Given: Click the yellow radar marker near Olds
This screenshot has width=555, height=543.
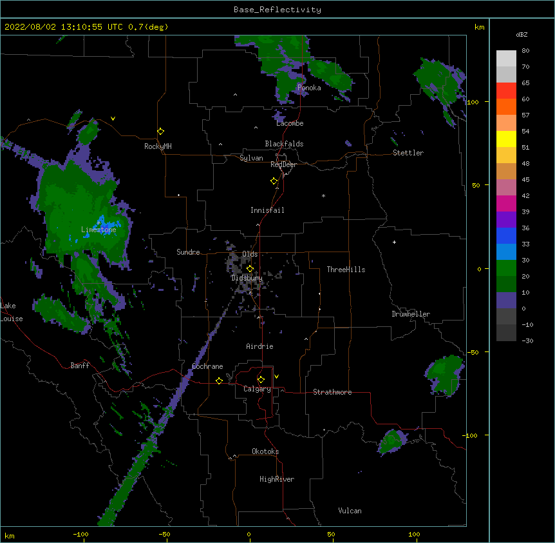Looking at the screenshot, I should point(250,269).
